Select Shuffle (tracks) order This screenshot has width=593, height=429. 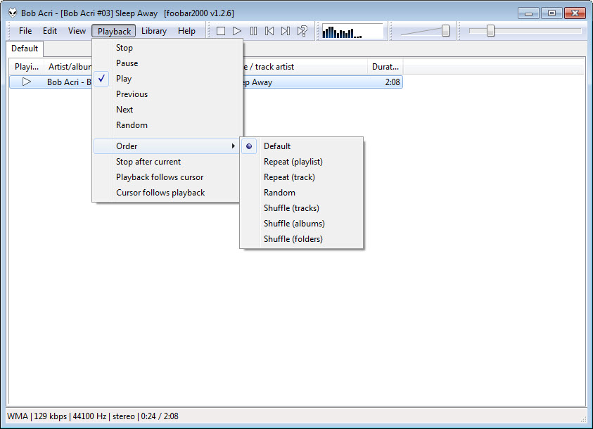point(302,208)
